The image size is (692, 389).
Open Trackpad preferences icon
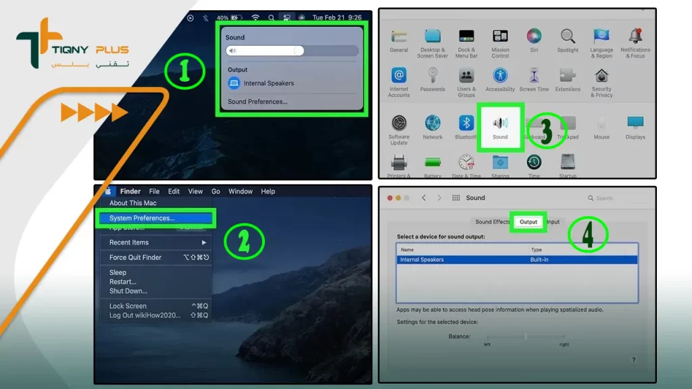click(568, 123)
